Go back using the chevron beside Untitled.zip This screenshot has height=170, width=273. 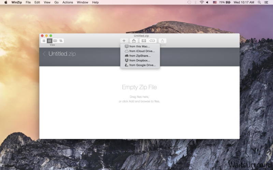[44, 54]
